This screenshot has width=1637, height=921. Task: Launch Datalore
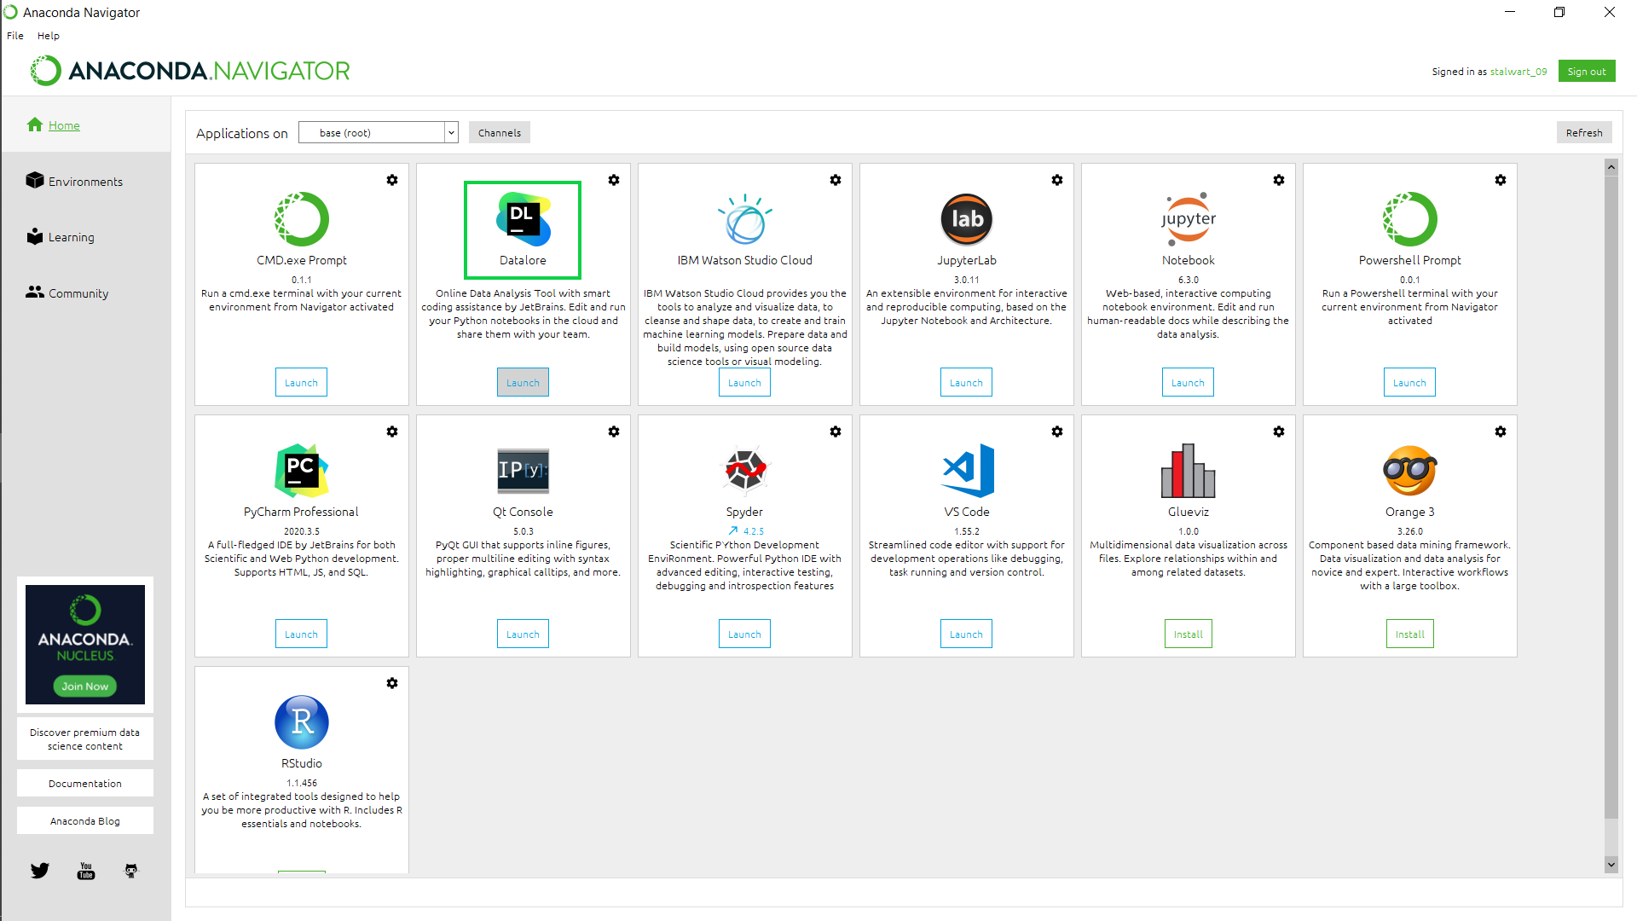point(523,382)
